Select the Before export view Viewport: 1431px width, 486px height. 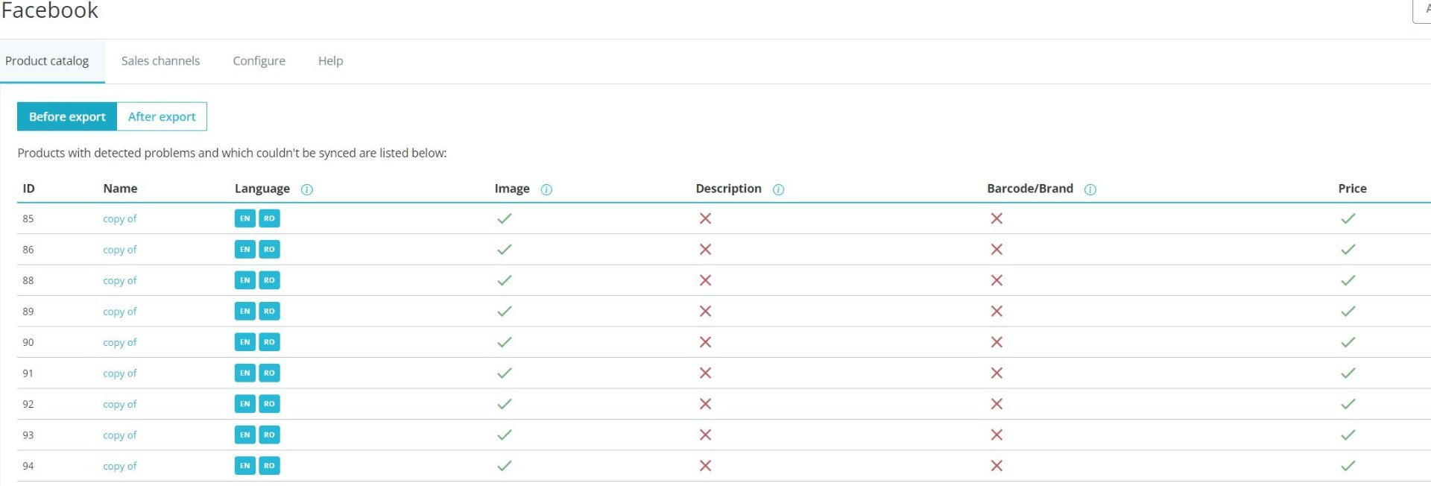[x=67, y=116]
